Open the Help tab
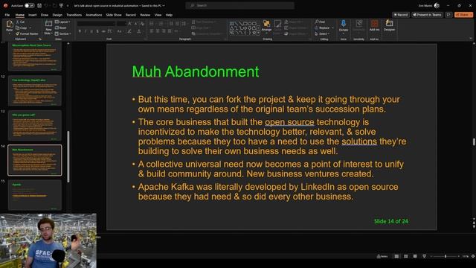 169,15
